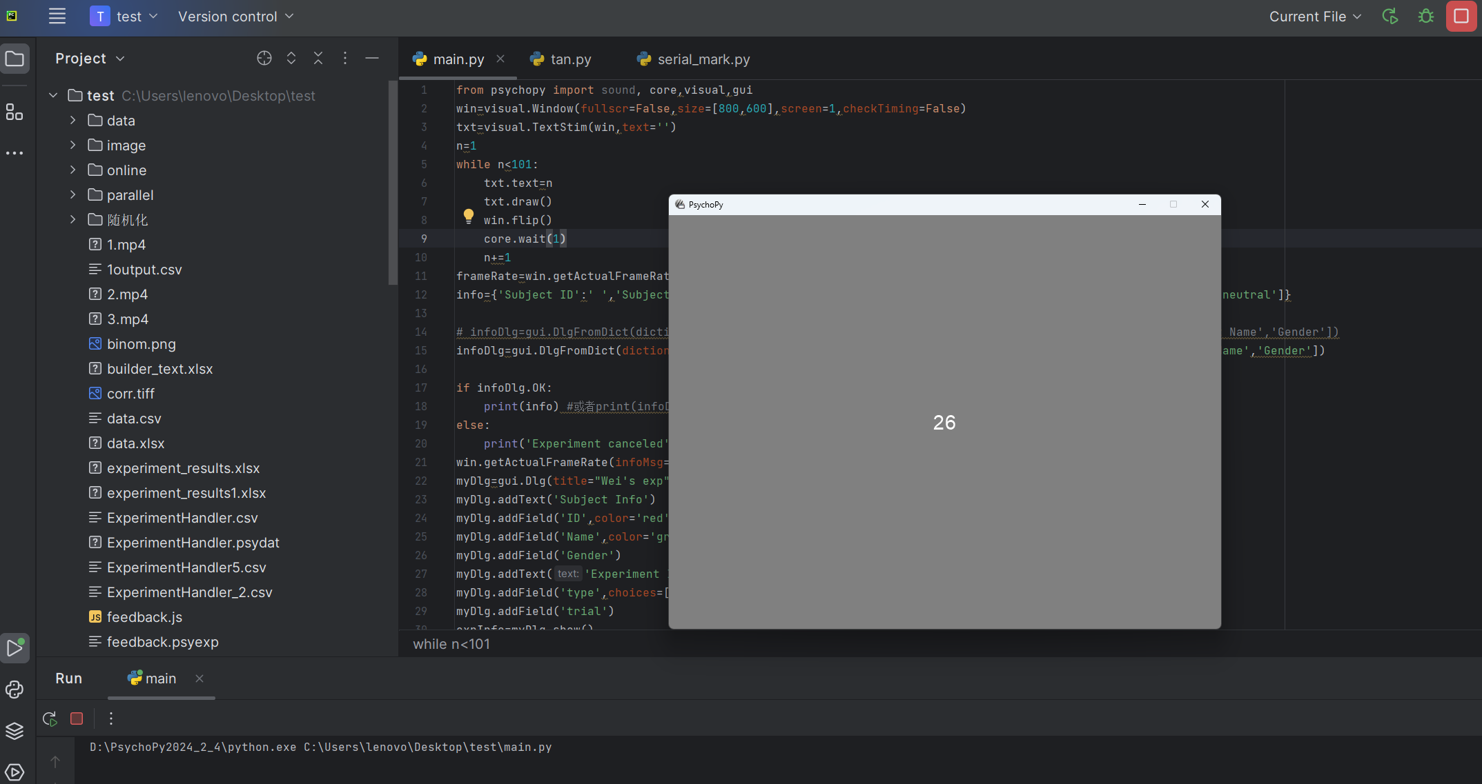The width and height of the screenshot is (1482, 784).
Task: Expand the data folder
Action: (x=73, y=121)
